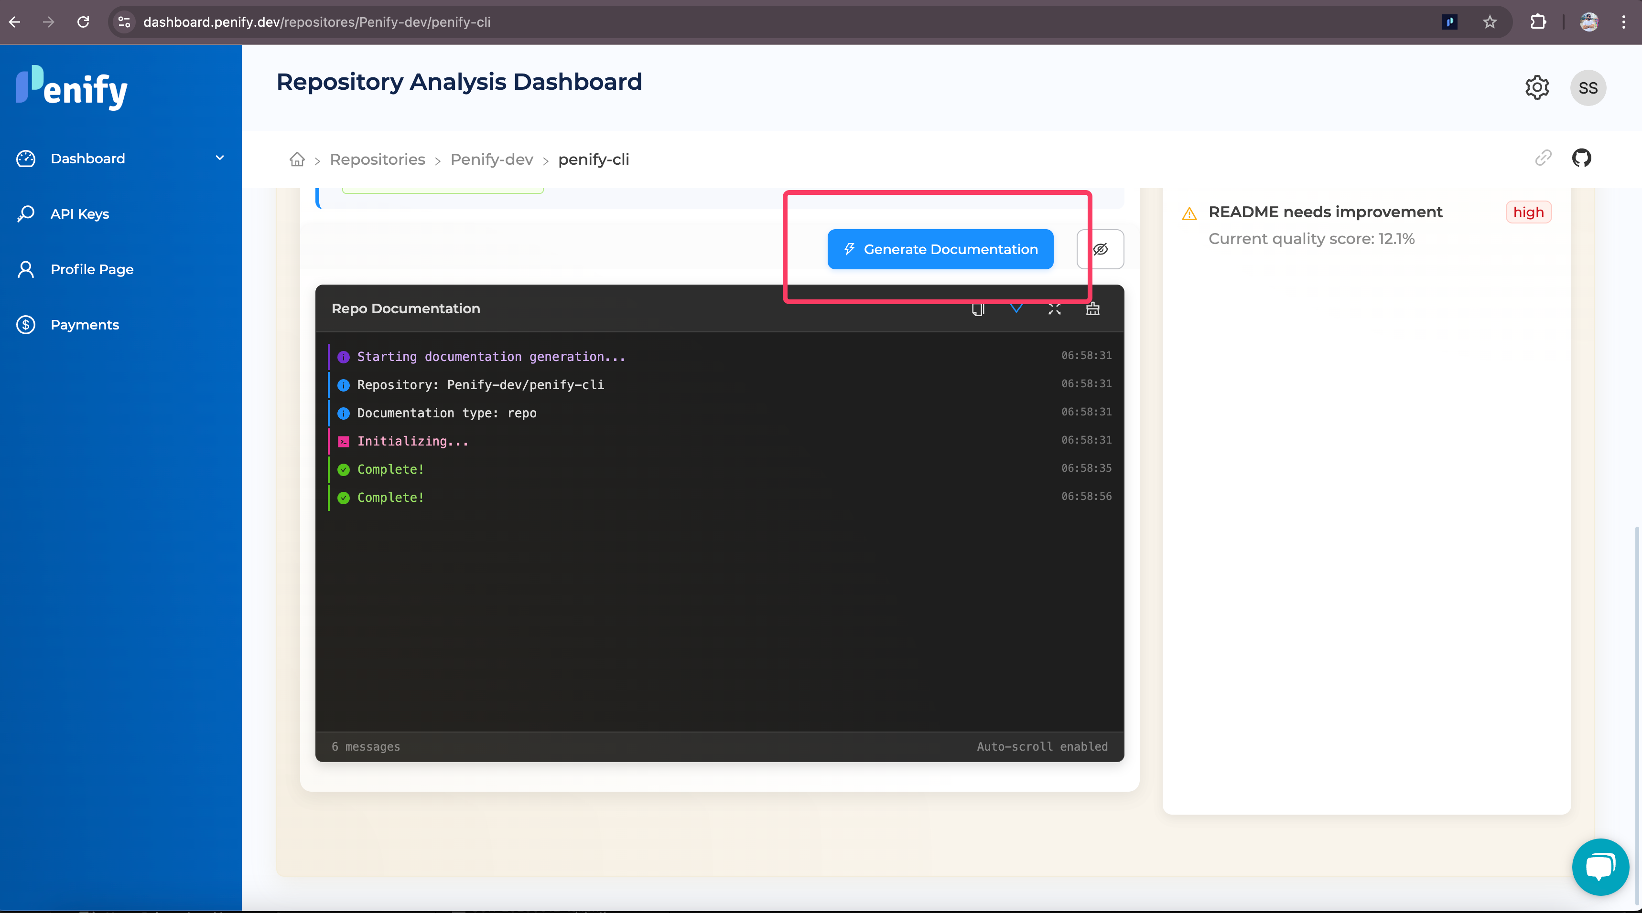Expand the Repo Documentation panel to fullscreen
Viewport: 1642px width, 913px height.
tap(1054, 309)
